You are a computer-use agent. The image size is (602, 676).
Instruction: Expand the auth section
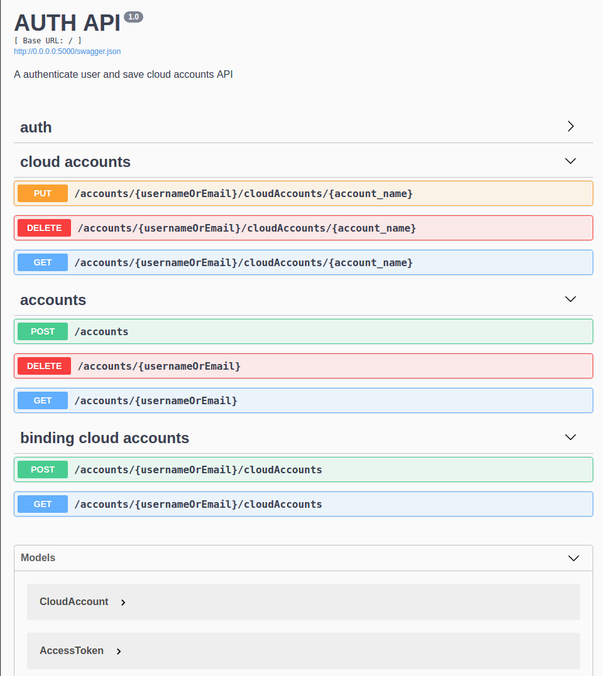570,126
